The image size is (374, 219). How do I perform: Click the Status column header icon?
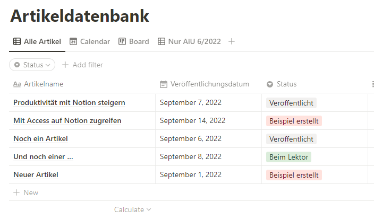click(x=270, y=84)
